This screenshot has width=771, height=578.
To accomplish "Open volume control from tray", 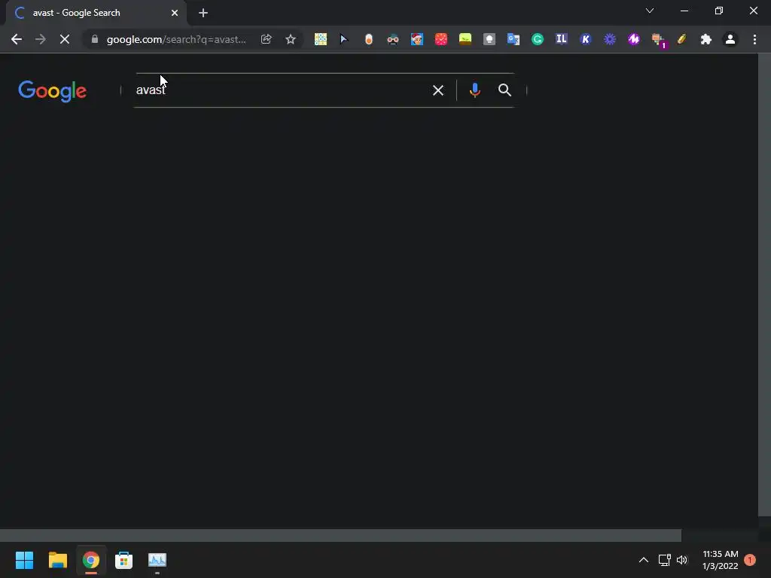I will click(x=682, y=560).
